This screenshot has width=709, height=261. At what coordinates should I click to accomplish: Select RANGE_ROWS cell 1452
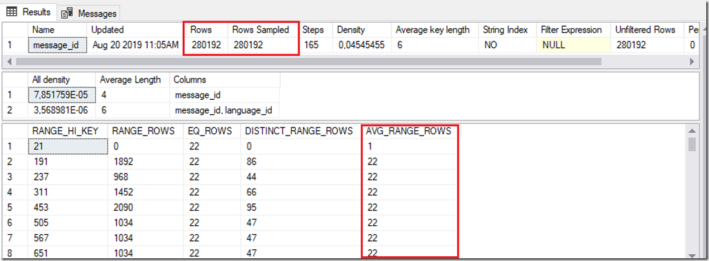point(145,192)
